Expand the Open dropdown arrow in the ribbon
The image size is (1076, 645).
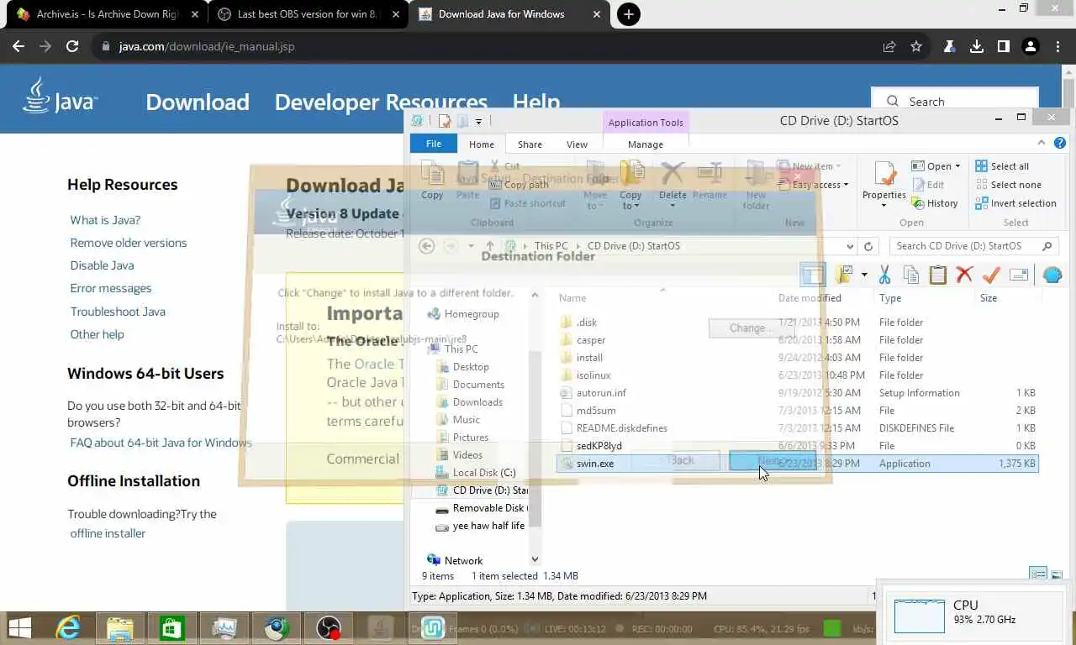957,166
